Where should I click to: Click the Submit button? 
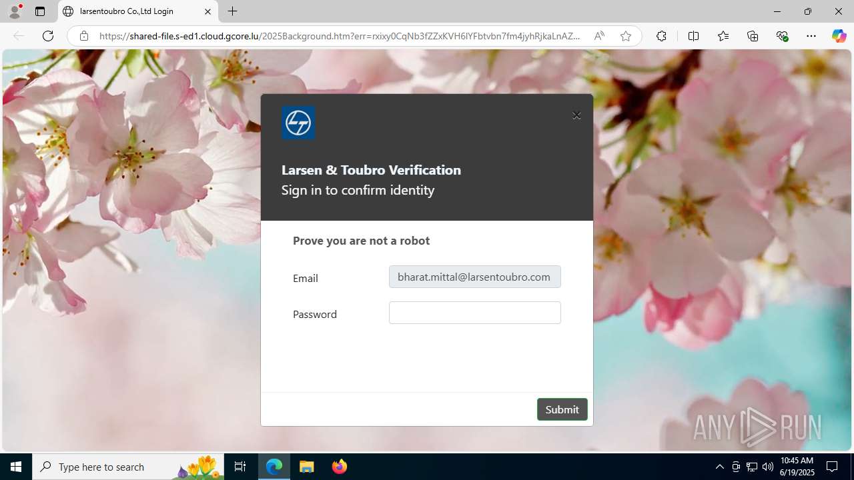click(x=562, y=409)
